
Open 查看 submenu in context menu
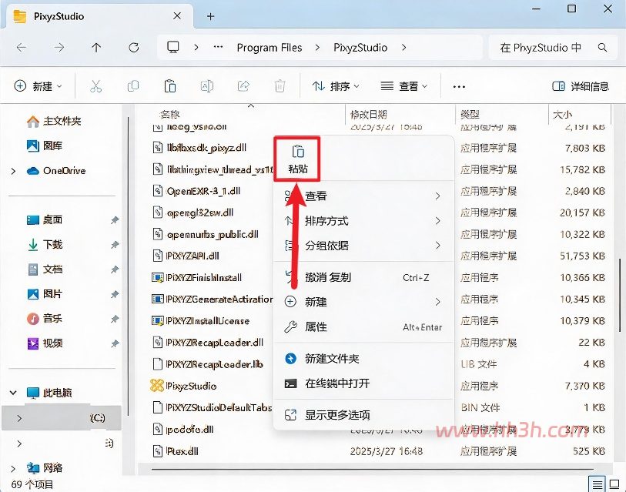coord(363,196)
